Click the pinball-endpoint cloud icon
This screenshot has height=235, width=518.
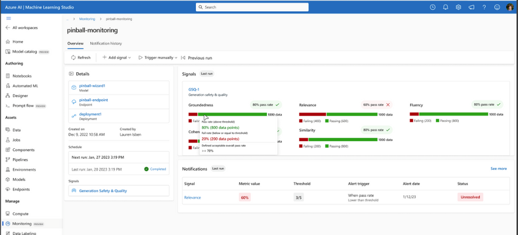click(x=74, y=101)
